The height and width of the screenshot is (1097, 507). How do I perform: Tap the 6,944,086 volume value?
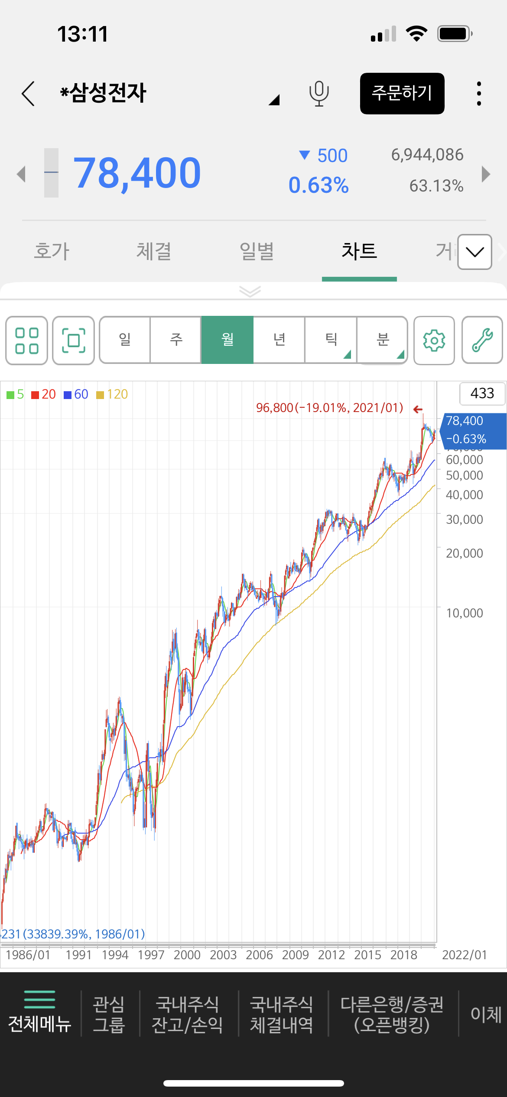[x=427, y=155]
